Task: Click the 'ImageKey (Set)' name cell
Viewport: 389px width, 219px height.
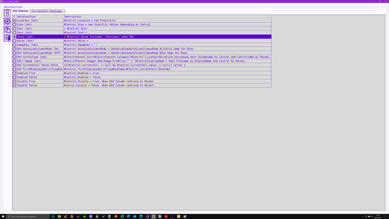Action: click(x=40, y=45)
